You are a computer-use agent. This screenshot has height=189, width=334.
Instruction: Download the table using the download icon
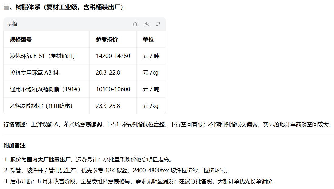point(147,24)
